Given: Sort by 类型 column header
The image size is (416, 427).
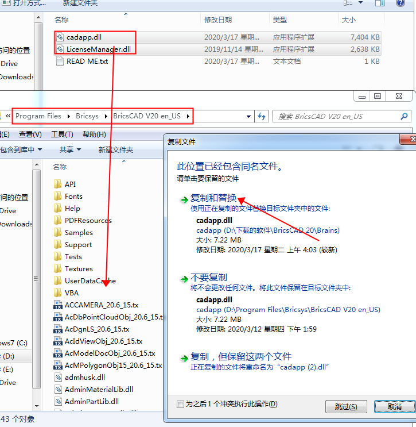Looking at the screenshot, I should coord(280,20).
